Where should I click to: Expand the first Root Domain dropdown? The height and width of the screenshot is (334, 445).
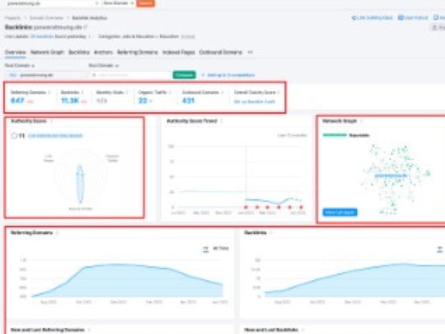click(19, 65)
